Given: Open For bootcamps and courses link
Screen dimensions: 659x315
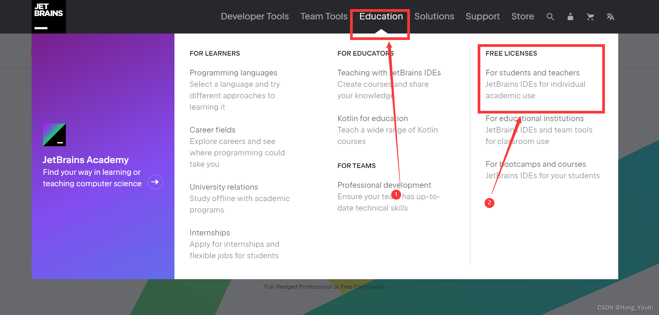Looking at the screenshot, I should point(536,164).
